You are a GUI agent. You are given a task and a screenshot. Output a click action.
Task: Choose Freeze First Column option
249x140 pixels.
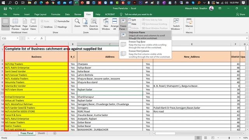(x=146, y=54)
